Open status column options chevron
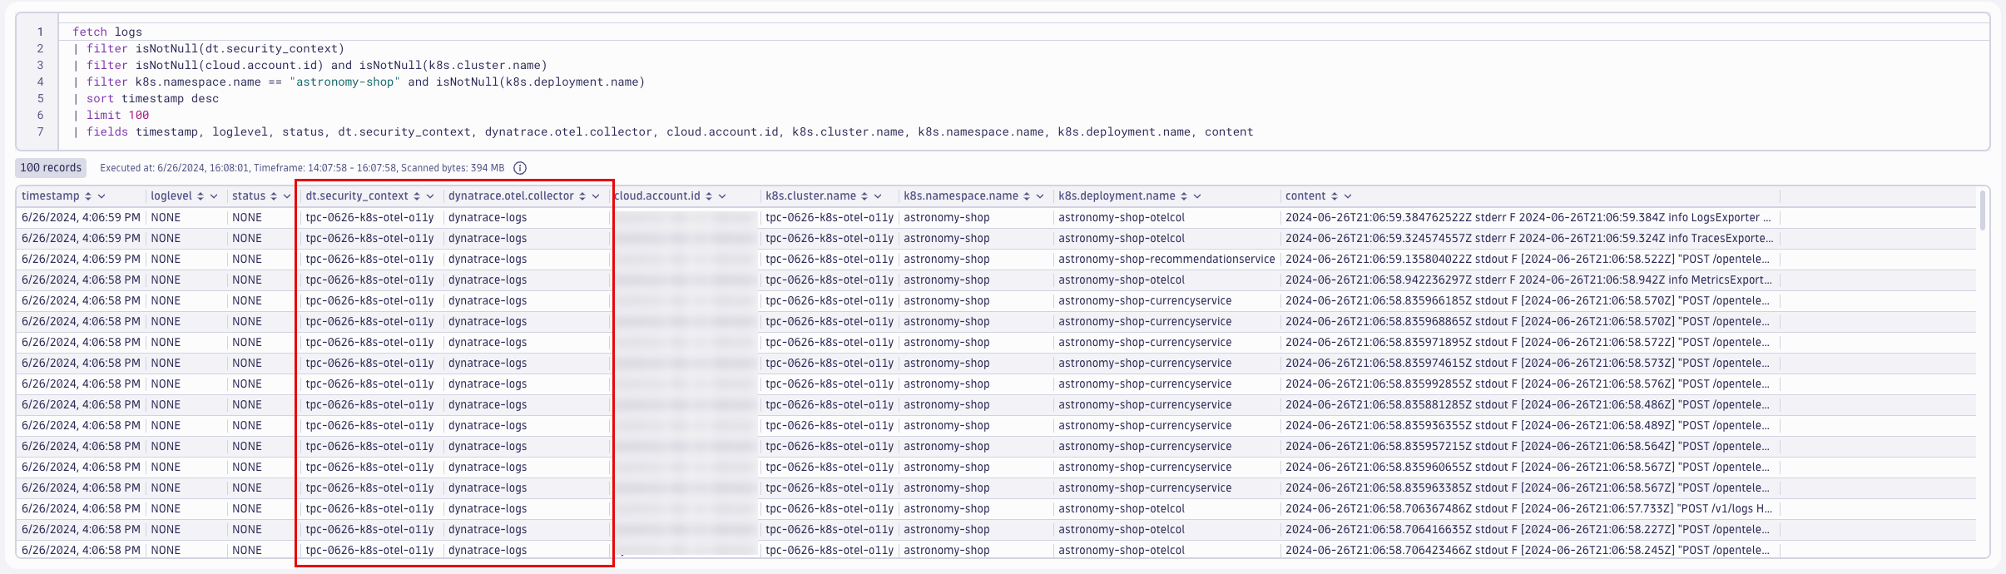Viewport: 2006px width, 574px height. click(287, 196)
